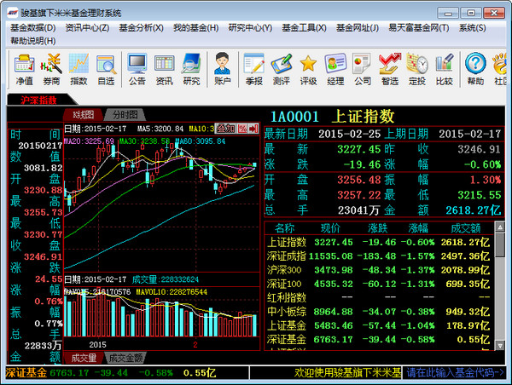Image resolution: width=512 pixels, height=385 pixels.
Task: Select the 深证基金 row in index list
Action: pyautogui.click(x=379, y=339)
